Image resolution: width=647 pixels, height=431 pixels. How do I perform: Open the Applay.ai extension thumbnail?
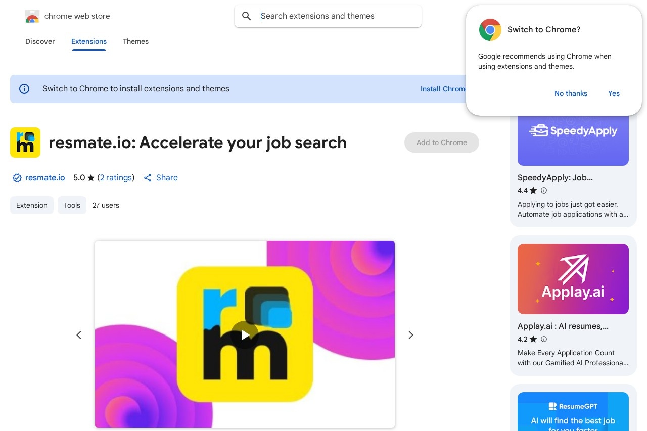573,279
